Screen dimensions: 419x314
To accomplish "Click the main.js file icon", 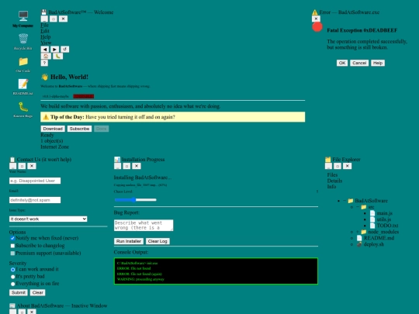I will (372, 213).
